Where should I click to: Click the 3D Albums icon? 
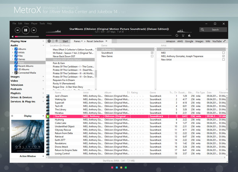pyautogui.click(x=16, y=69)
